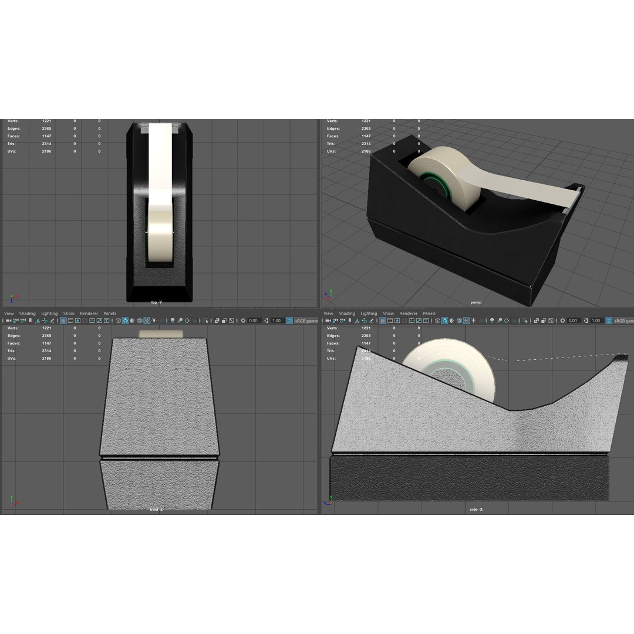Toggle Film Gate in front view toolbar

coord(70,321)
